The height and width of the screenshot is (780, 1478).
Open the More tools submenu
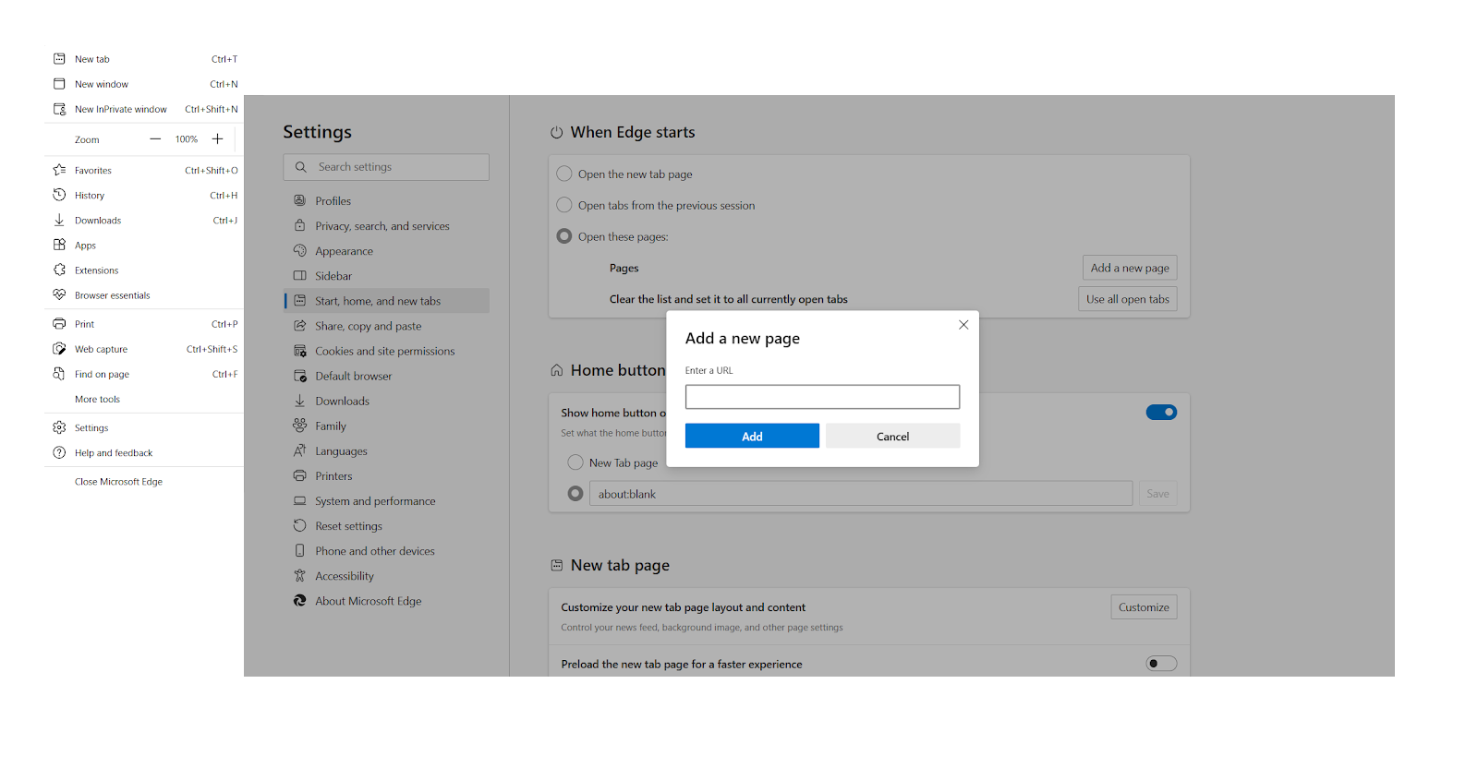98,400
